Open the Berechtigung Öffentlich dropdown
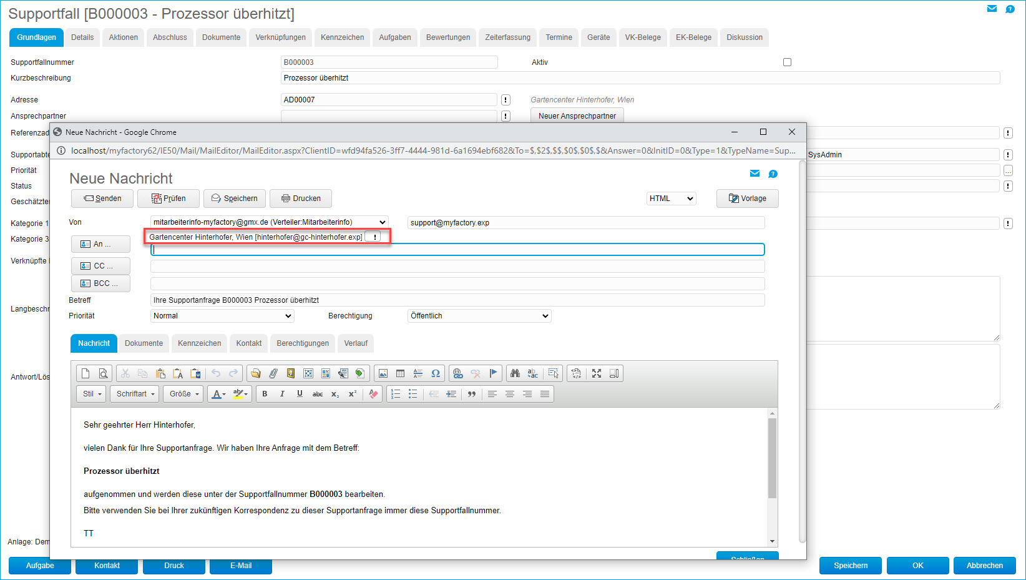1026x580 pixels. (479, 316)
